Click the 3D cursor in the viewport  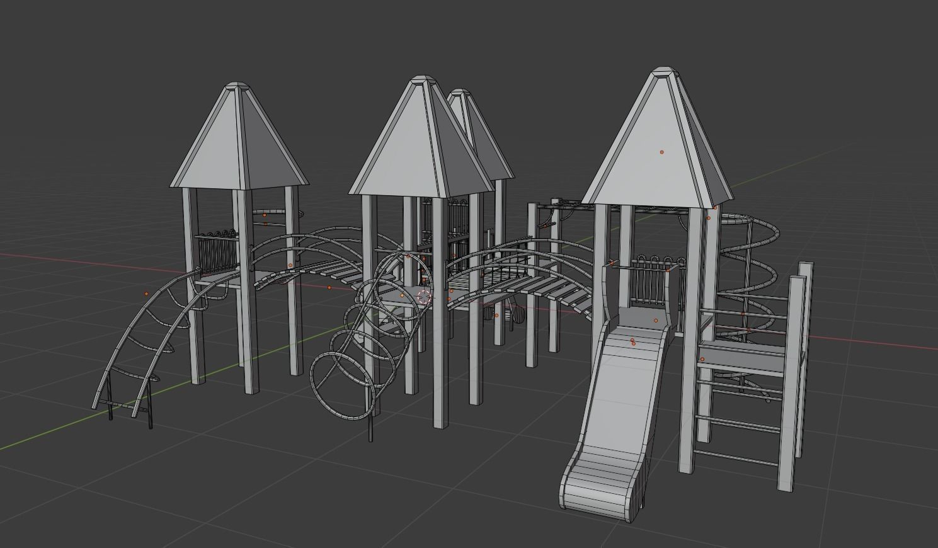point(424,297)
